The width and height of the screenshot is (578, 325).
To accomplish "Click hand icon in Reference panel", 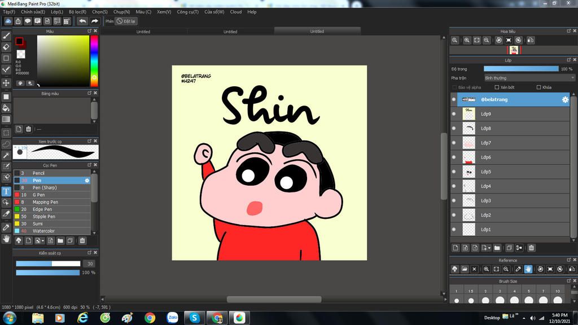I will pyautogui.click(x=528, y=269).
